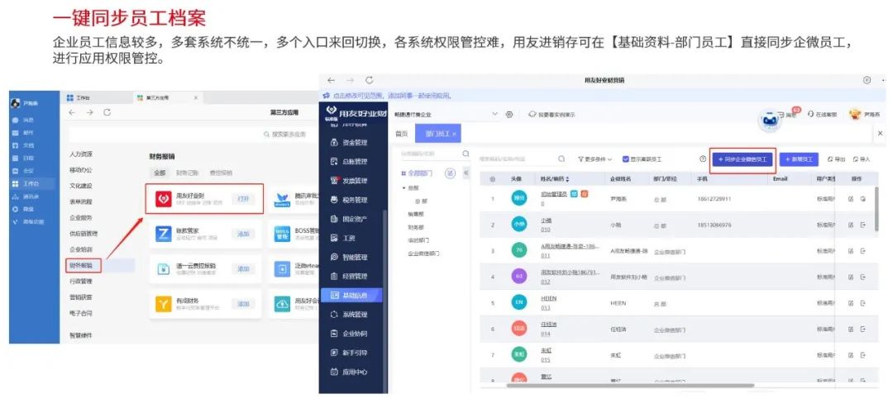893x403 pixels.
Task: Click edit icon in 超级管理员 row
Action: point(851,199)
